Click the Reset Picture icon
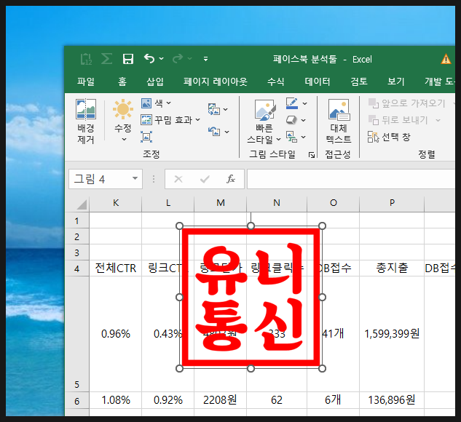The image size is (461, 422). (x=214, y=131)
